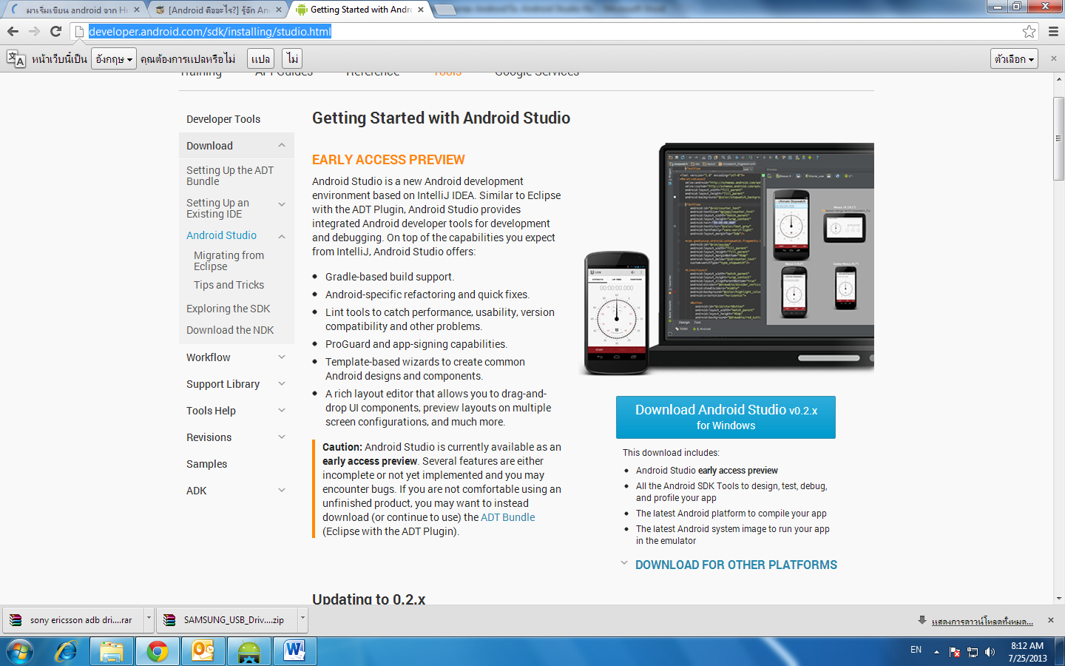Open the Samples sidebar item
Screen dimensions: 1065x666
tap(206, 464)
